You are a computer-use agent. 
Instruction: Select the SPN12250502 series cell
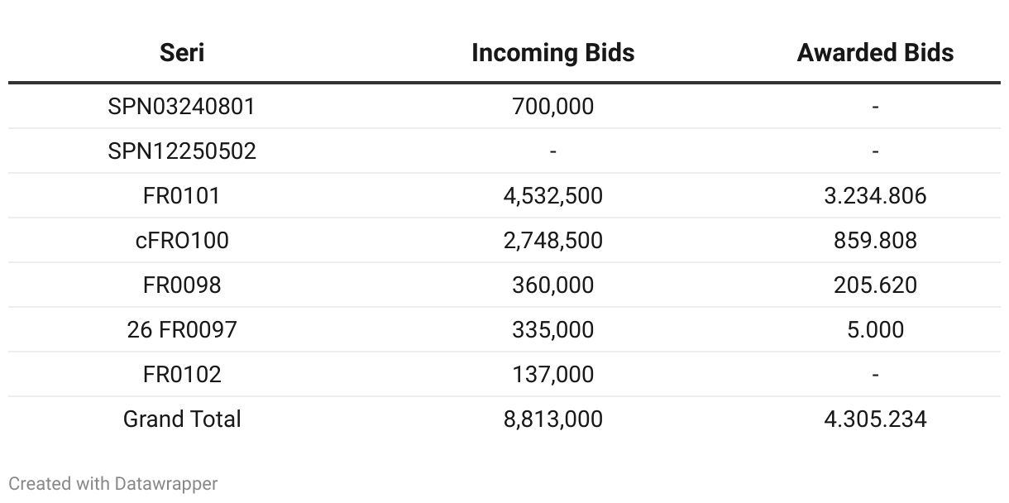tap(182, 151)
